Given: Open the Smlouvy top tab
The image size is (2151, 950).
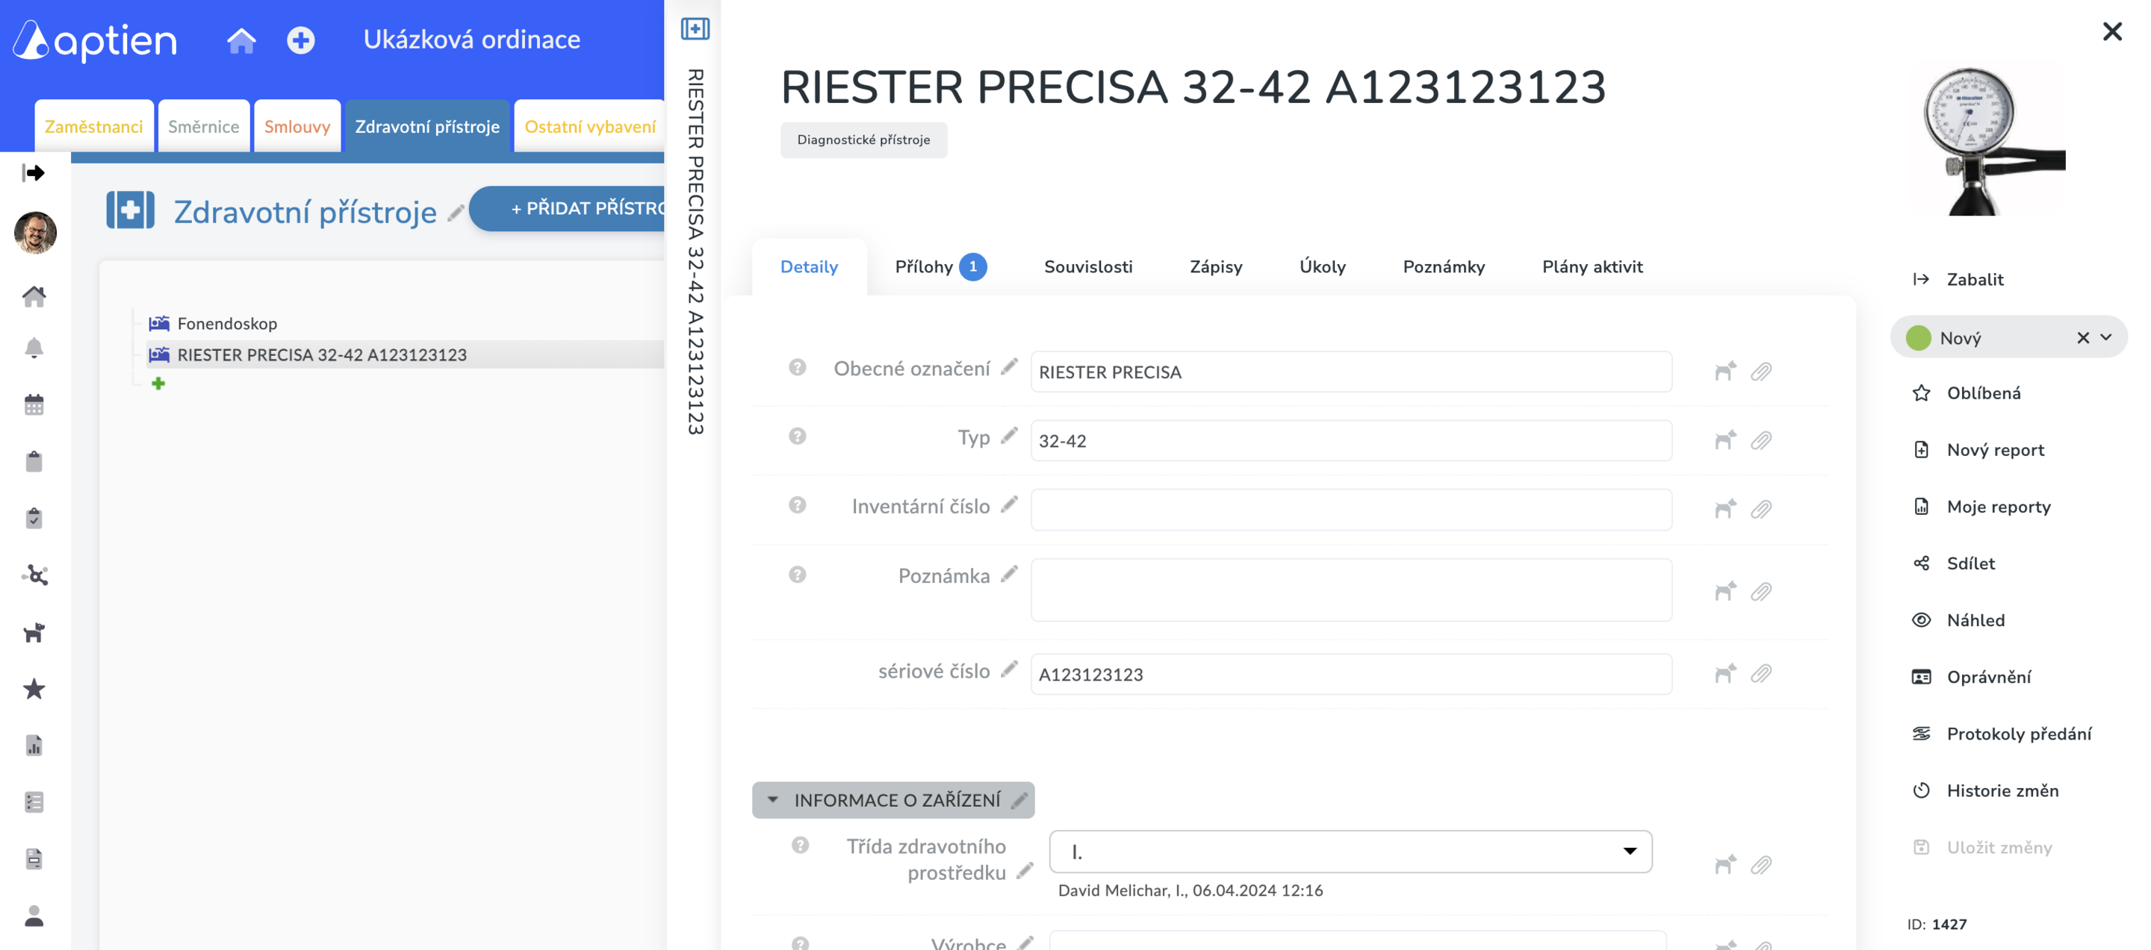Looking at the screenshot, I should 297,127.
